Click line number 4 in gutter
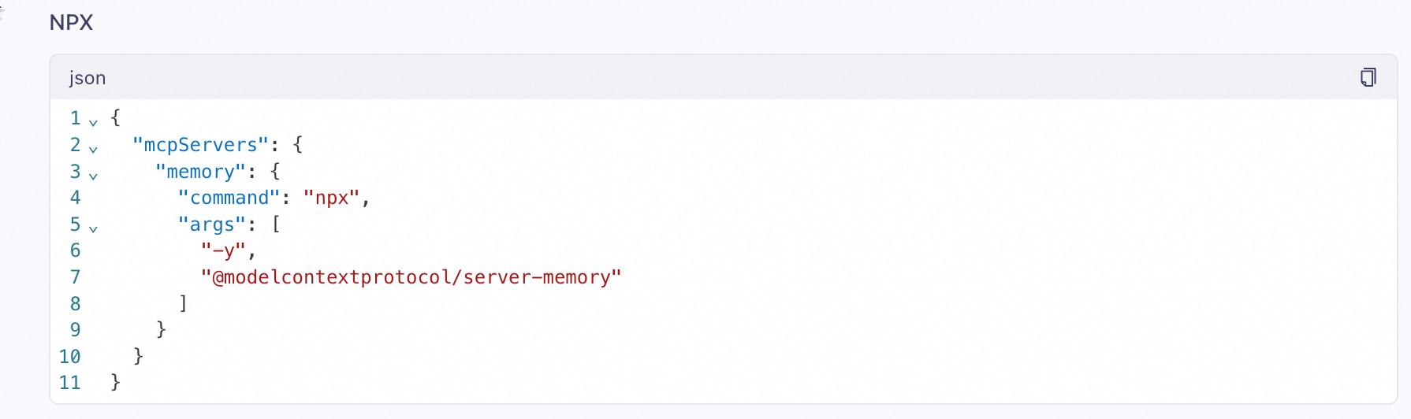The image size is (1411, 419). tap(76, 198)
